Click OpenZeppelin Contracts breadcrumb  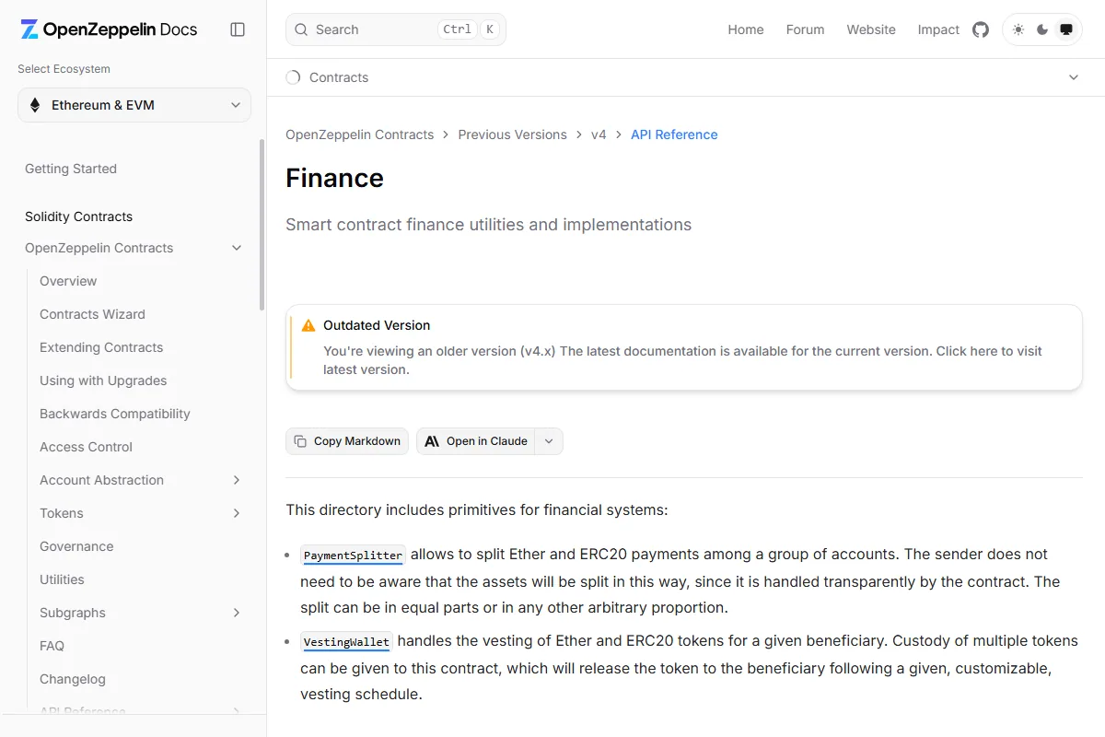359,135
